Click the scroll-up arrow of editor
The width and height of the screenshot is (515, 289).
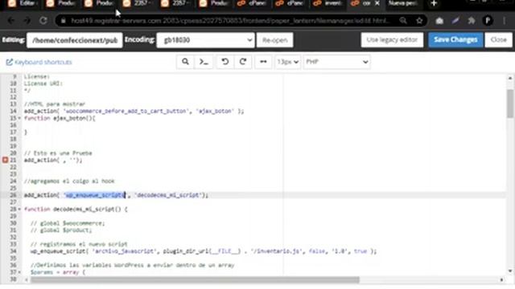pyautogui.click(x=509, y=78)
